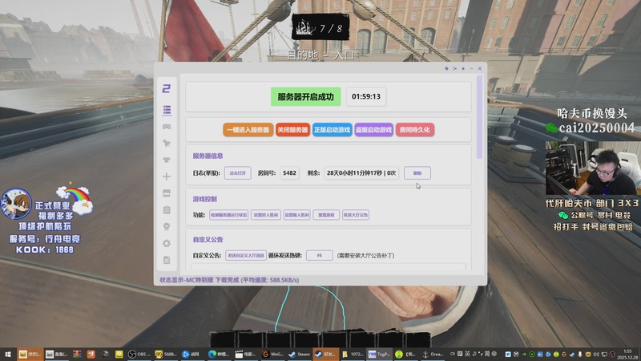Click 关闭服务器 red button

click(292, 130)
